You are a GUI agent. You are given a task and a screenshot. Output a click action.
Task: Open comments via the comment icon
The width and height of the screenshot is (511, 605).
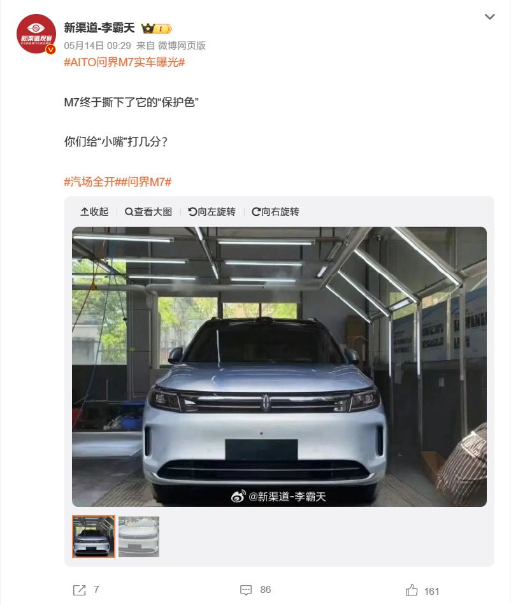246,590
